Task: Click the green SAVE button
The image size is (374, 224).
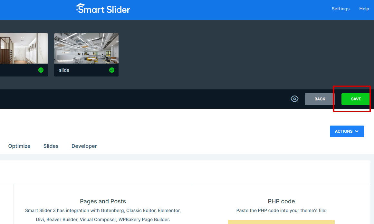Action: click(356, 99)
